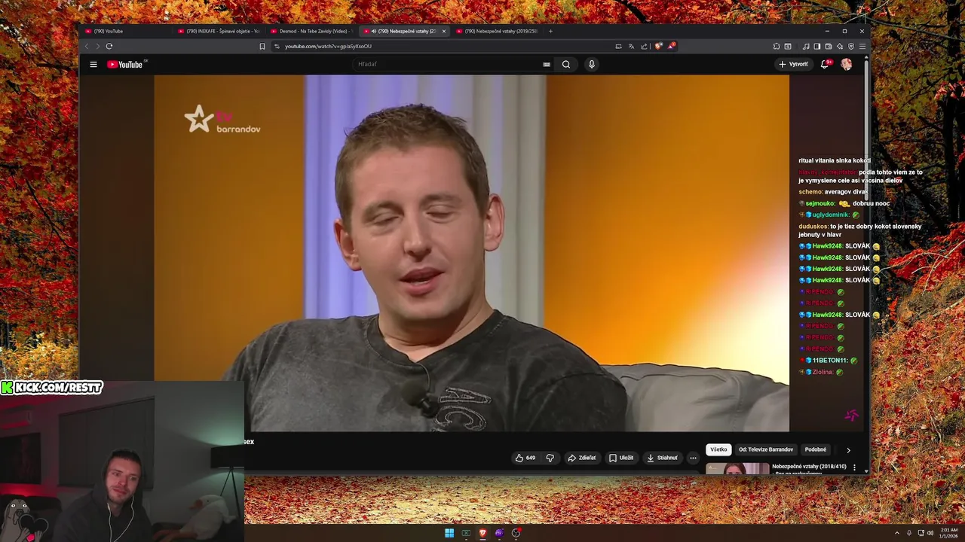This screenshot has width=965, height=542.
Task: Close the active Nebezpečné vztahy tab
Action: point(444,31)
